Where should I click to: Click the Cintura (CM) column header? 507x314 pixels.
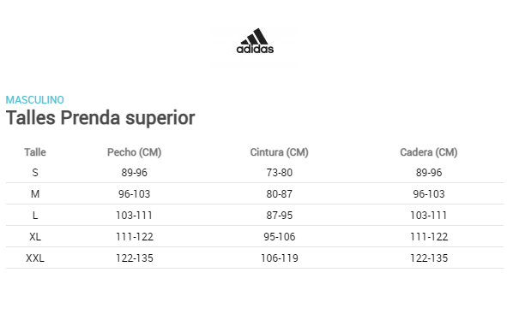click(x=280, y=152)
